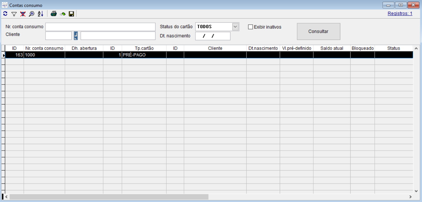Click the horizontal scrollbar right arrow
Image resolution: width=422 pixels, height=202 pixels.
411,197
